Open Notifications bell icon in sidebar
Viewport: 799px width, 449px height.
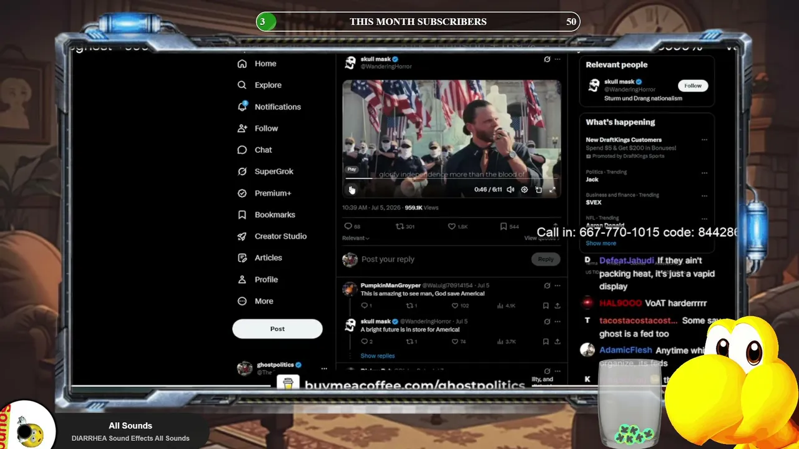[242, 107]
